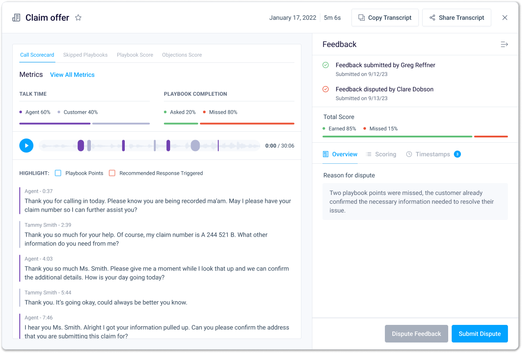
Task: Click the transcript document icon beside Claim offer
Action: [x=16, y=18]
